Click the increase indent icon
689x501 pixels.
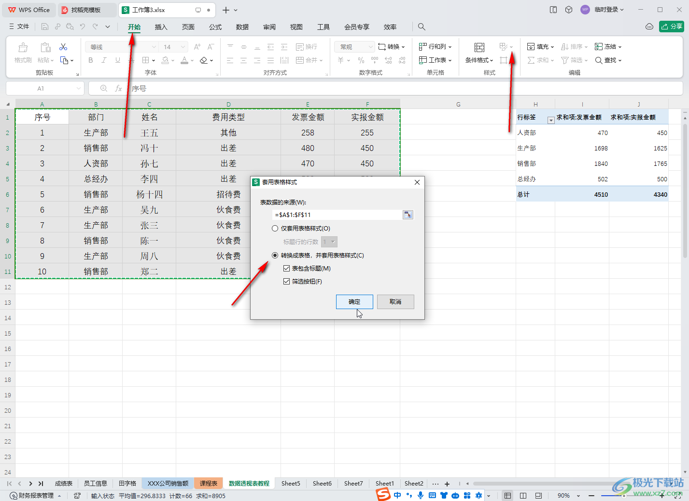tap(284, 47)
